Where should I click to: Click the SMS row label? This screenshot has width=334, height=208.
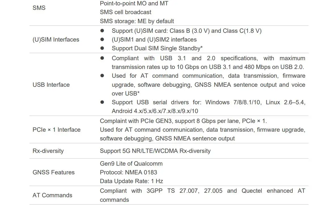(x=39, y=8)
